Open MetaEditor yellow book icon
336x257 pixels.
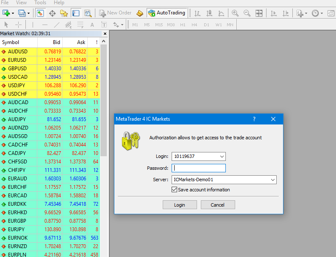pyautogui.click(x=140, y=13)
